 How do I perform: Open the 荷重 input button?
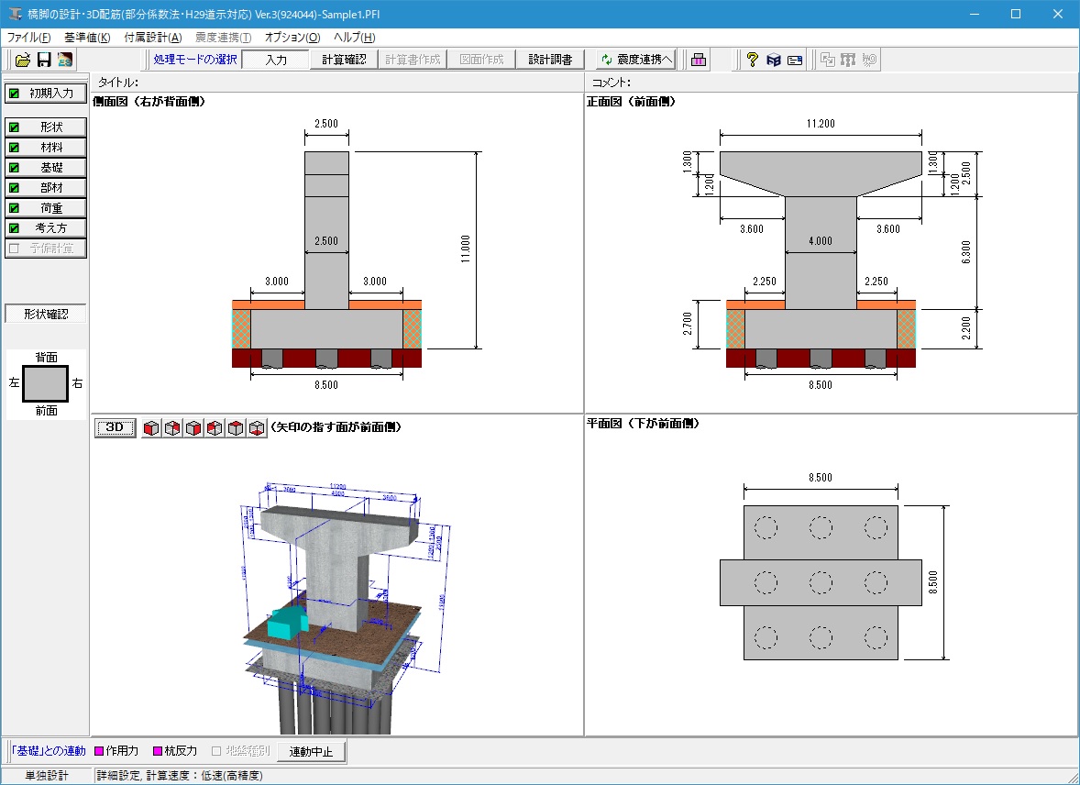46,208
